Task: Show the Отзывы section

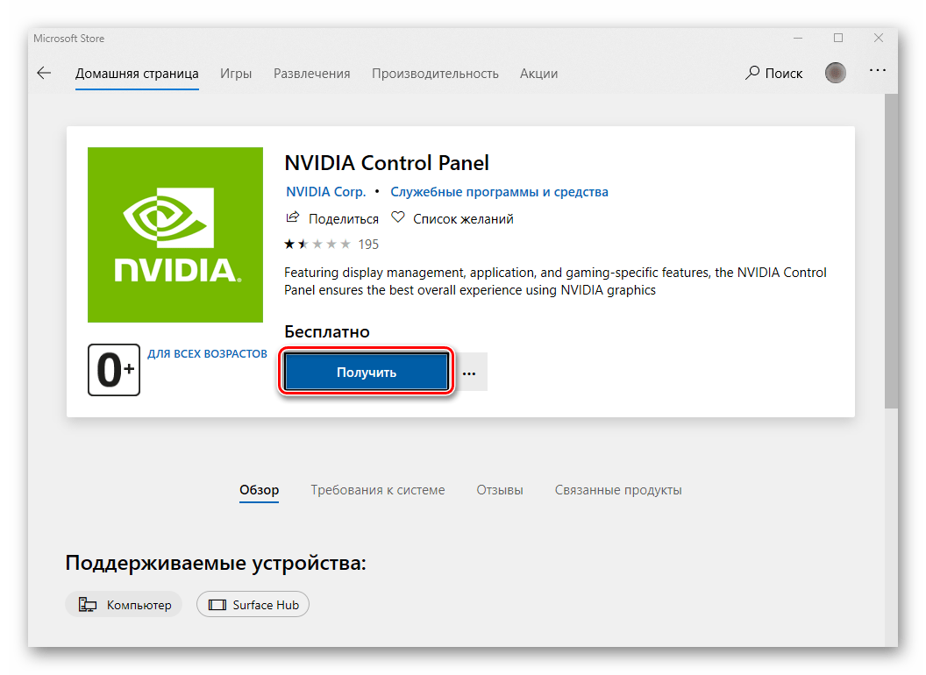Action: [x=500, y=490]
